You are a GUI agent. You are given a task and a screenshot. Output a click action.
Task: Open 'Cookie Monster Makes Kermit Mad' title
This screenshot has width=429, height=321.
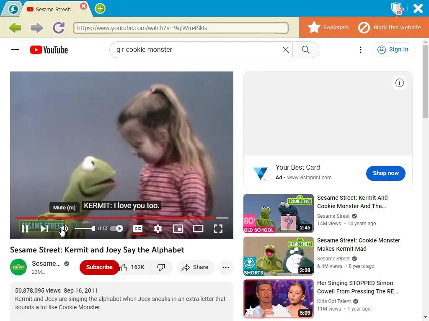(359, 245)
